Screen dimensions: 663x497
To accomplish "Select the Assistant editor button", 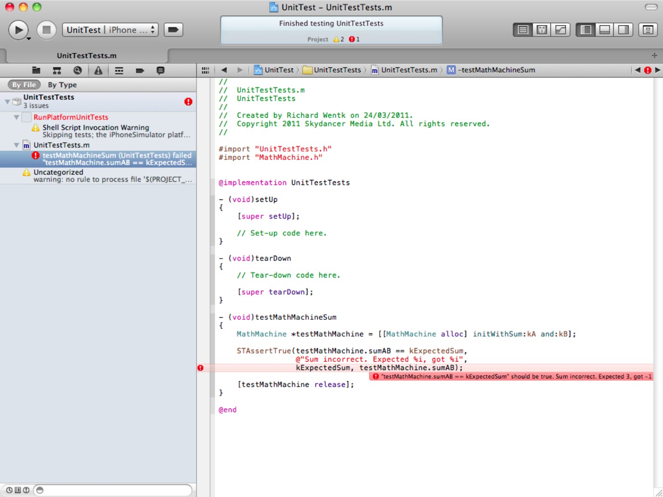I will [x=542, y=30].
